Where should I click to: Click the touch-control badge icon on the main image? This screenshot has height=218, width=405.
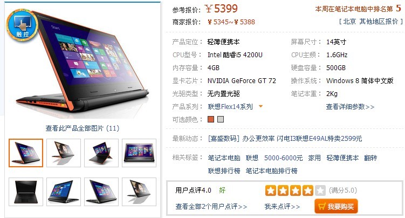pos(22,26)
